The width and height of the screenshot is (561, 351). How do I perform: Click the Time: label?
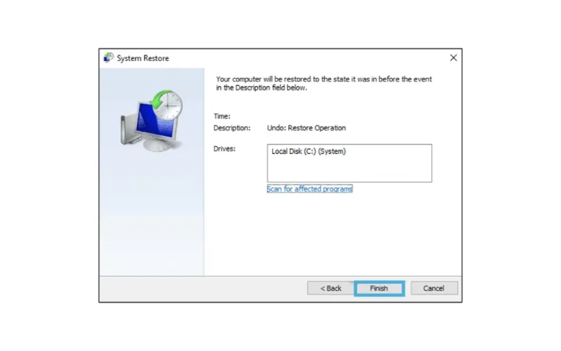pos(222,116)
